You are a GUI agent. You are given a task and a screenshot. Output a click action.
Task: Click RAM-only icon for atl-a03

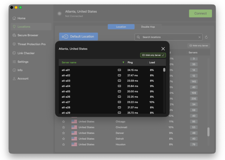(x=120, y=81)
